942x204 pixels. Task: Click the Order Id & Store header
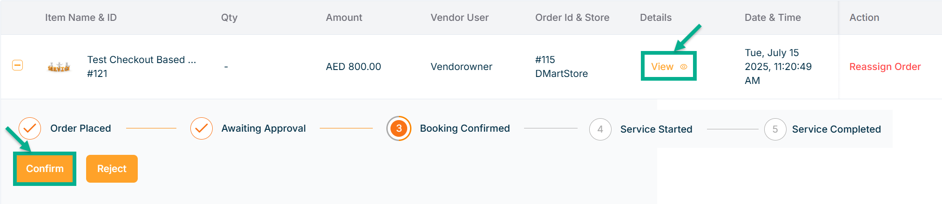(x=572, y=18)
